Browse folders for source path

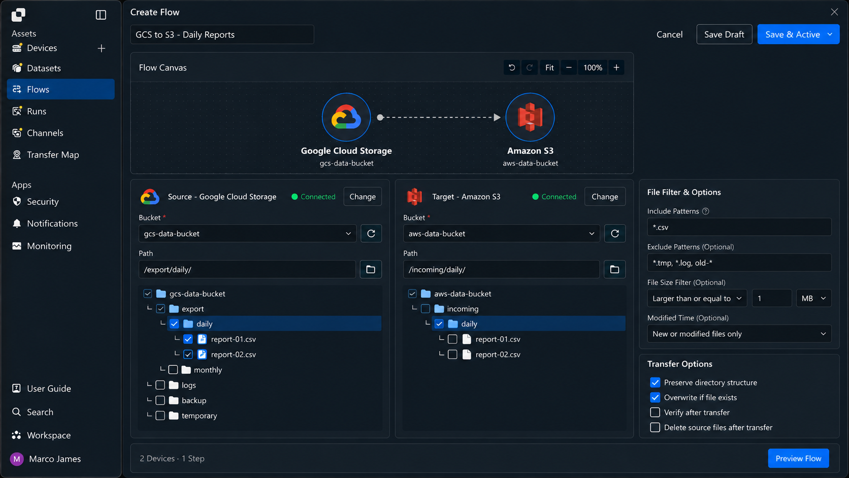371,269
